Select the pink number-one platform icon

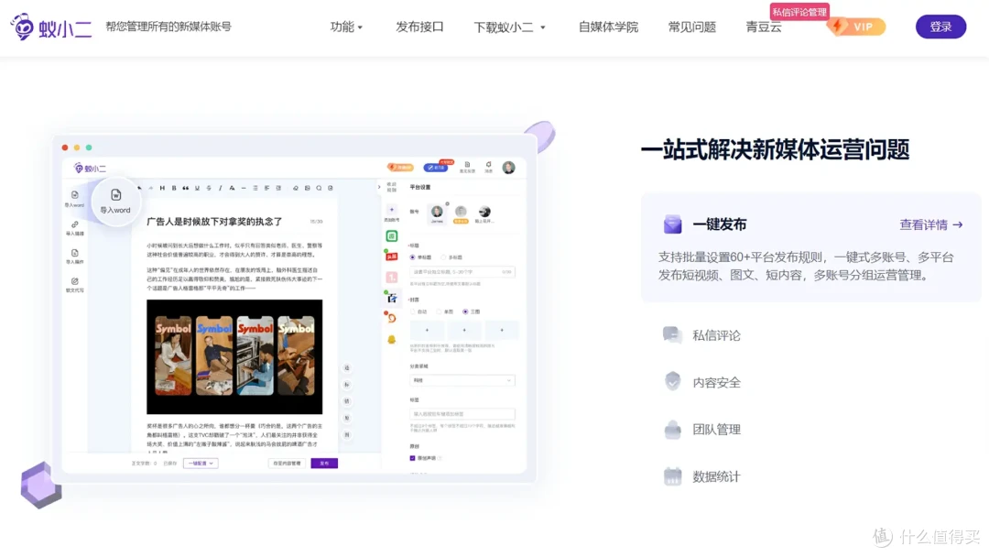coord(392,277)
